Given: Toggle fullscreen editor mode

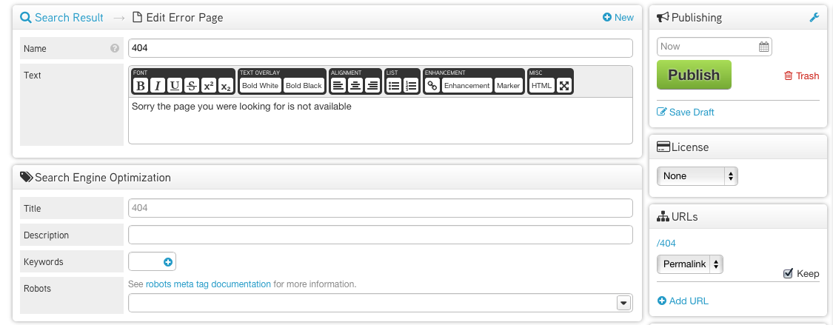Looking at the screenshot, I should tap(564, 85).
